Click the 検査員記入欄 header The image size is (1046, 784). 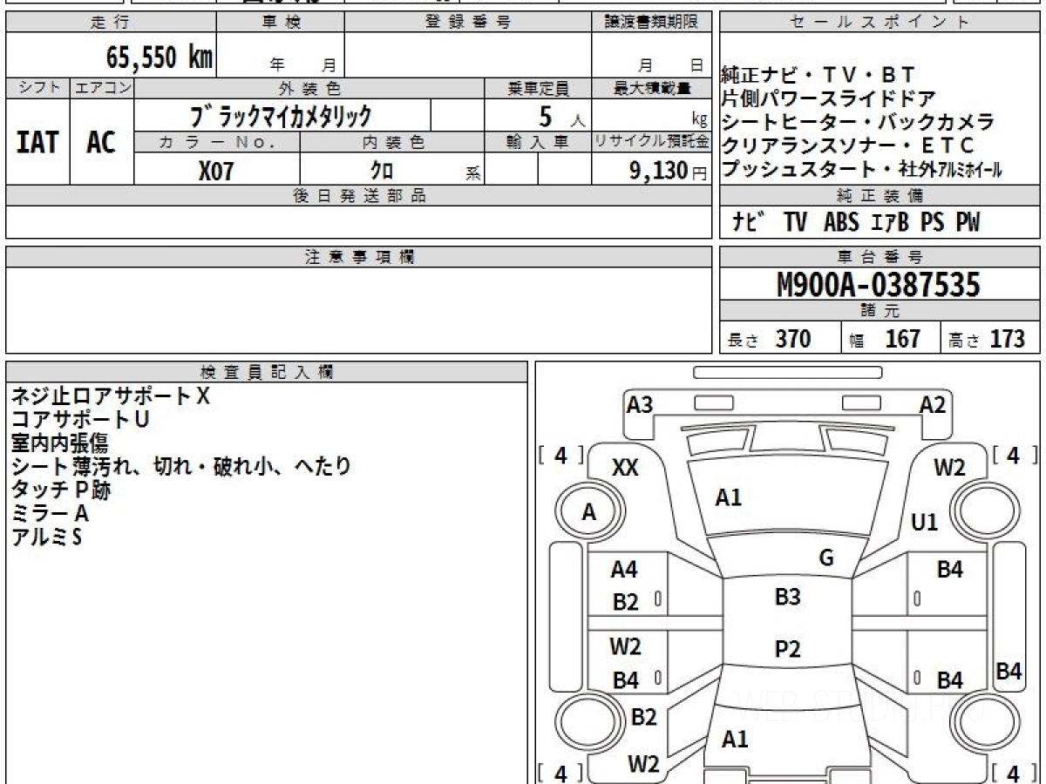pos(267,372)
